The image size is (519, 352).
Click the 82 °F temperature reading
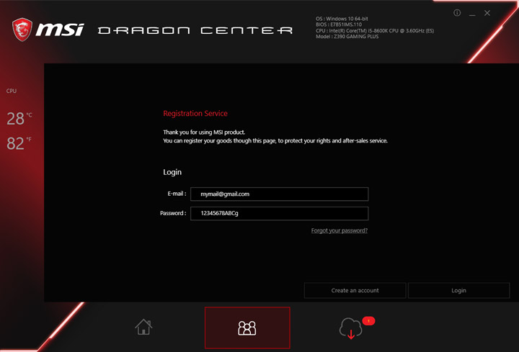(x=19, y=143)
